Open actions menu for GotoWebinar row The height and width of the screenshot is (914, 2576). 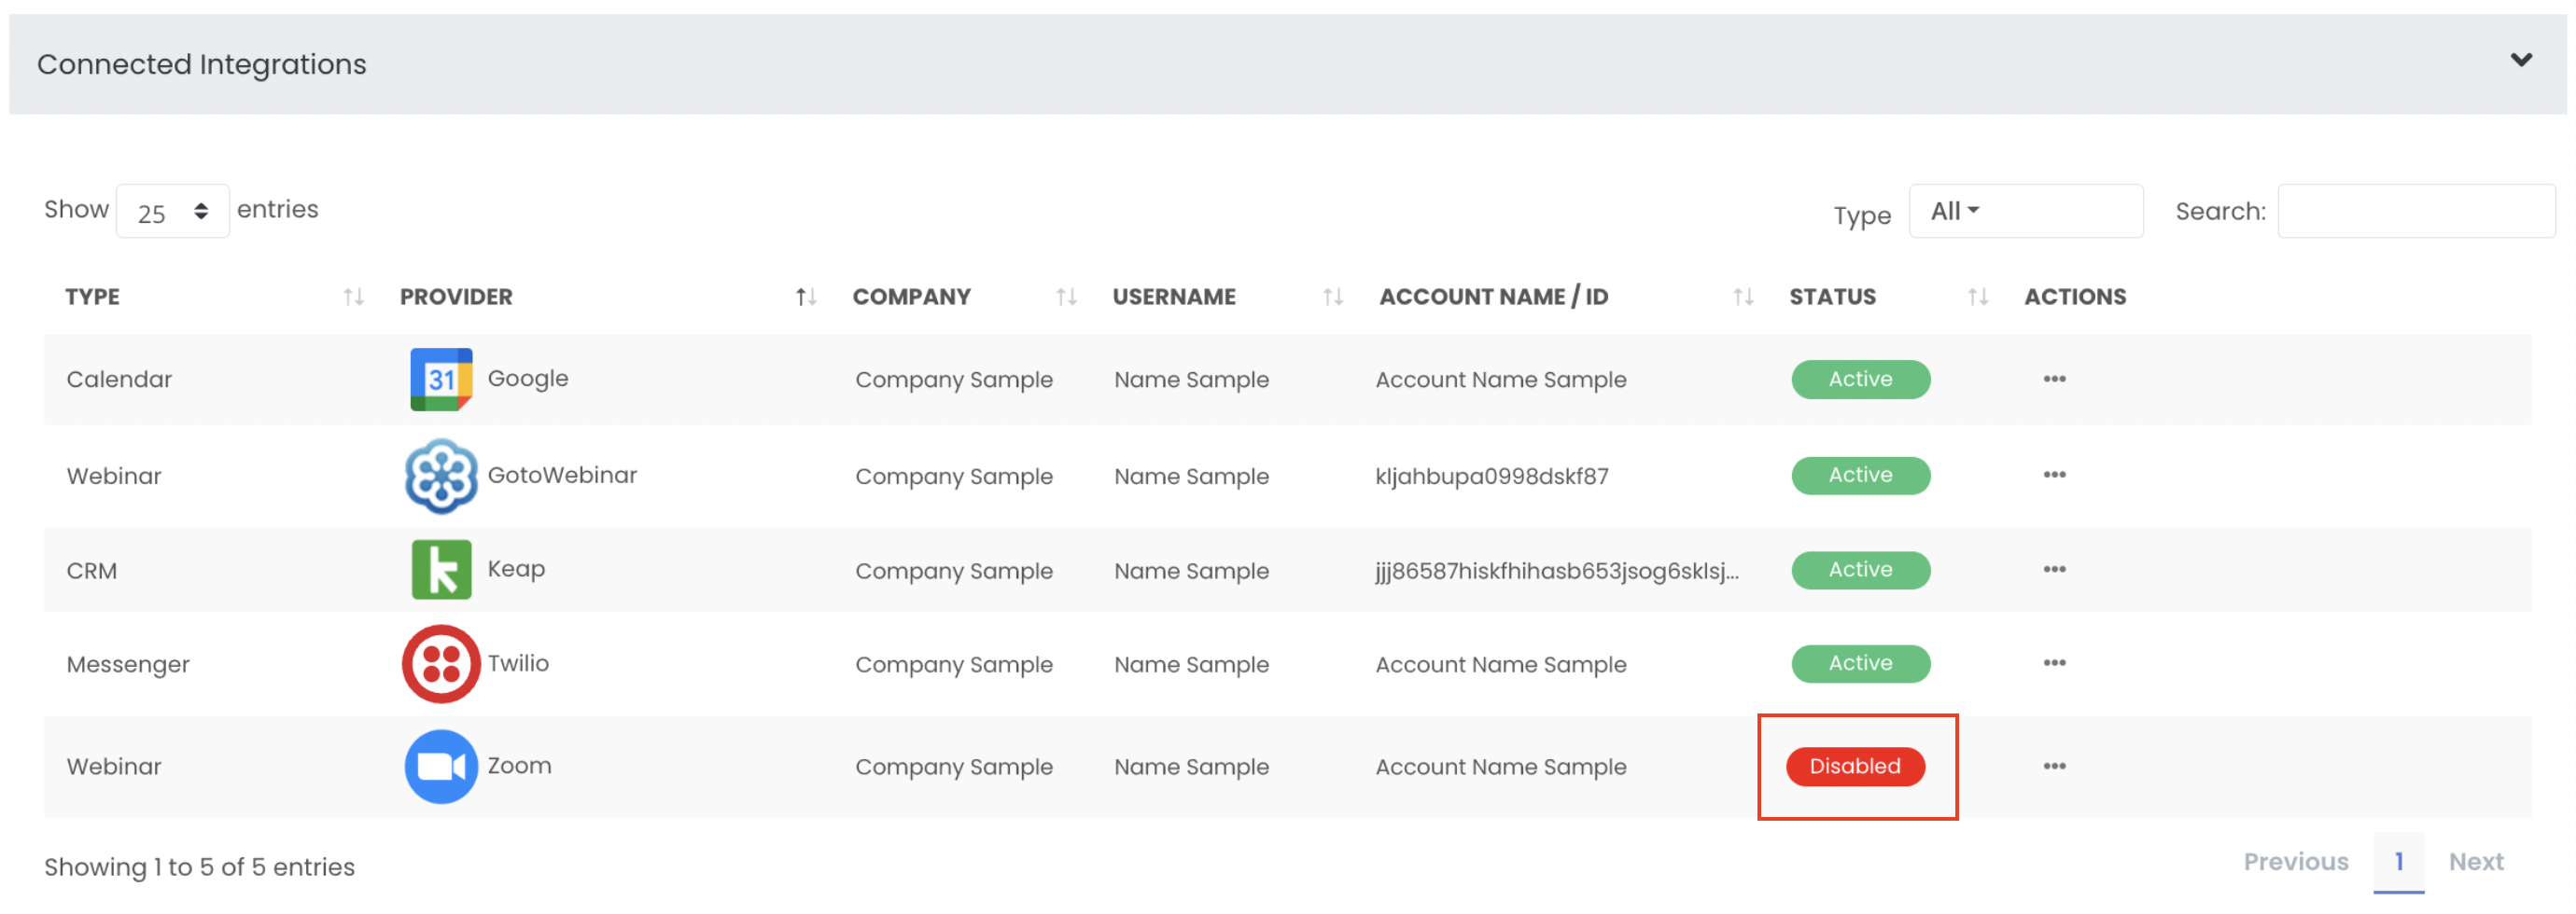click(x=2054, y=476)
